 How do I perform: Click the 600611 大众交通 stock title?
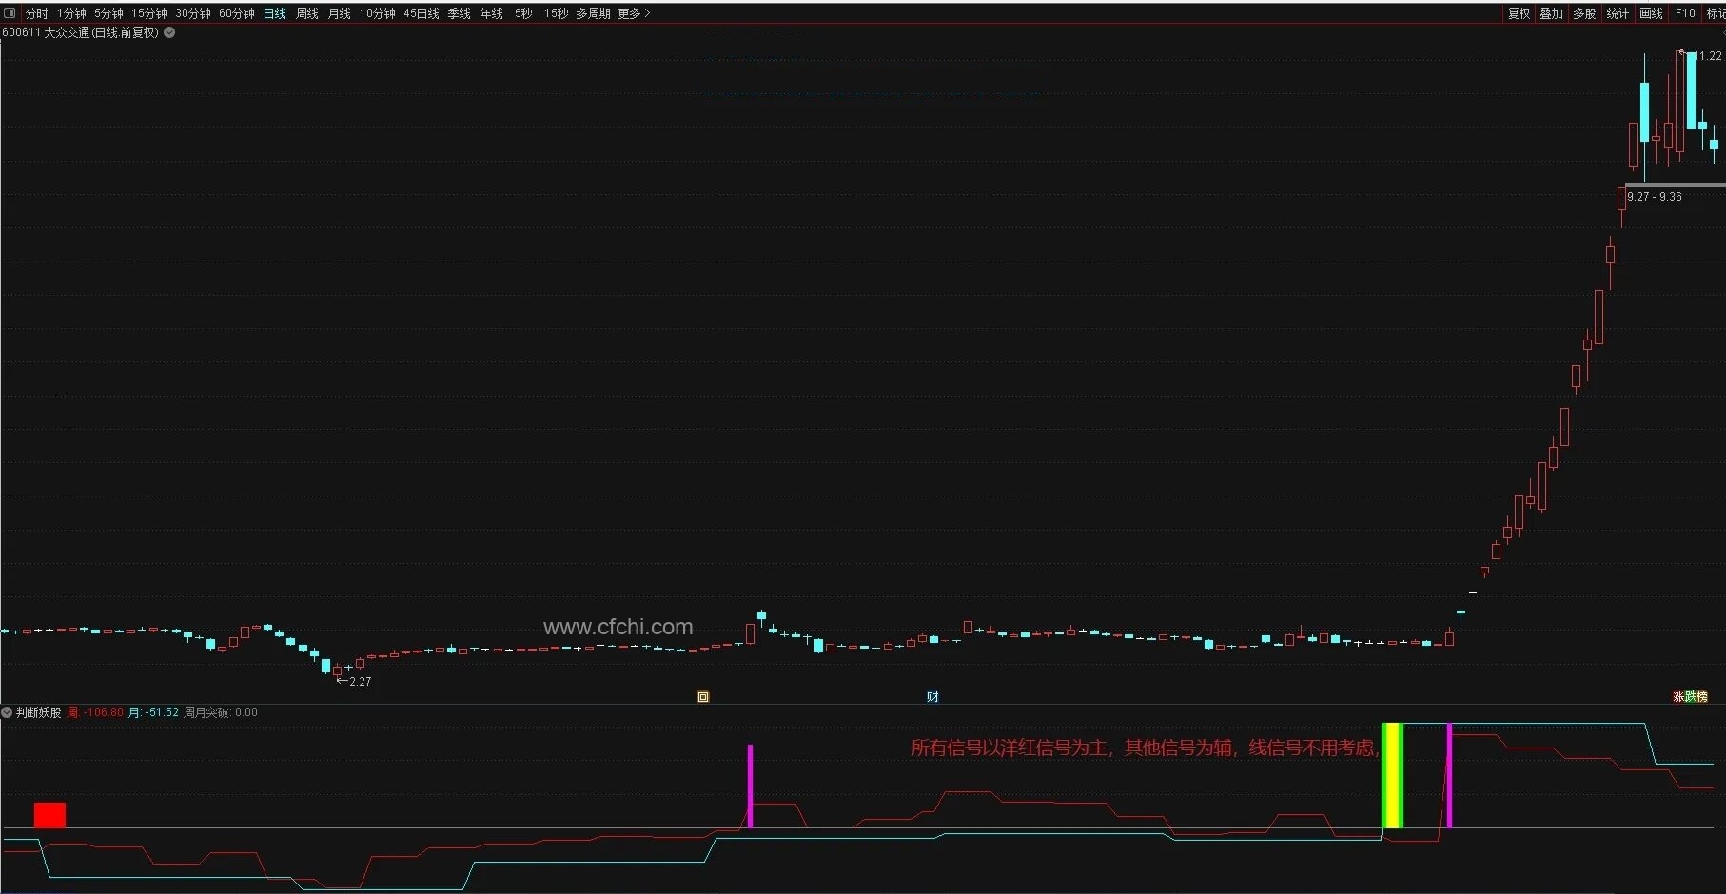(x=81, y=32)
